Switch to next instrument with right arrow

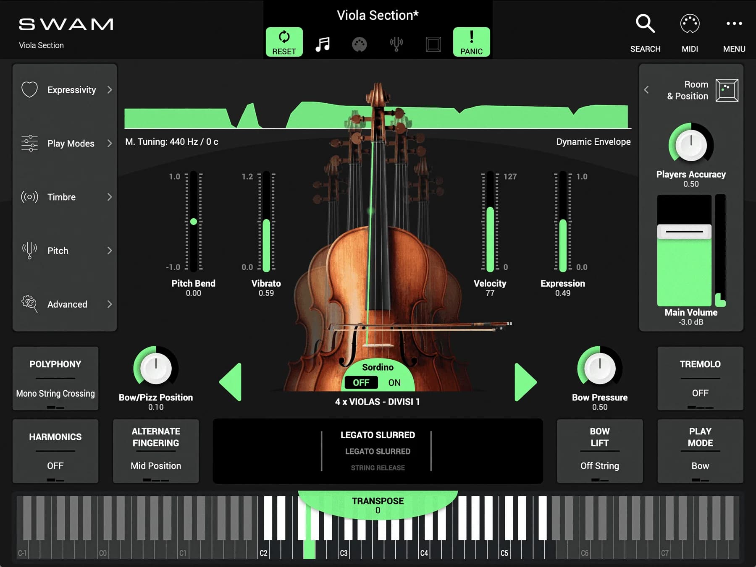(x=525, y=382)
